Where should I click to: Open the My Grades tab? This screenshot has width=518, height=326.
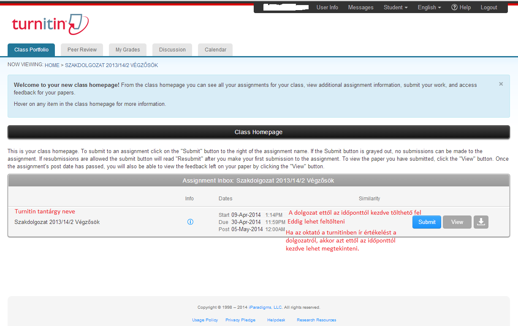click(x=127, y=50)
